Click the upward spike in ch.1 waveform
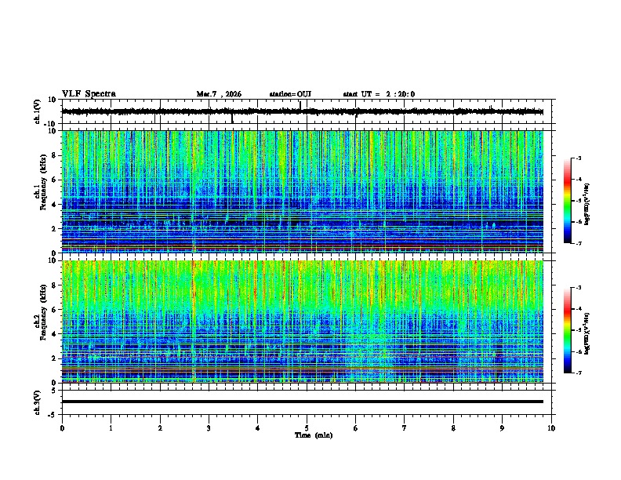Image resolution: width=621 pixels, height=480 pixels. tap(300, 106)
